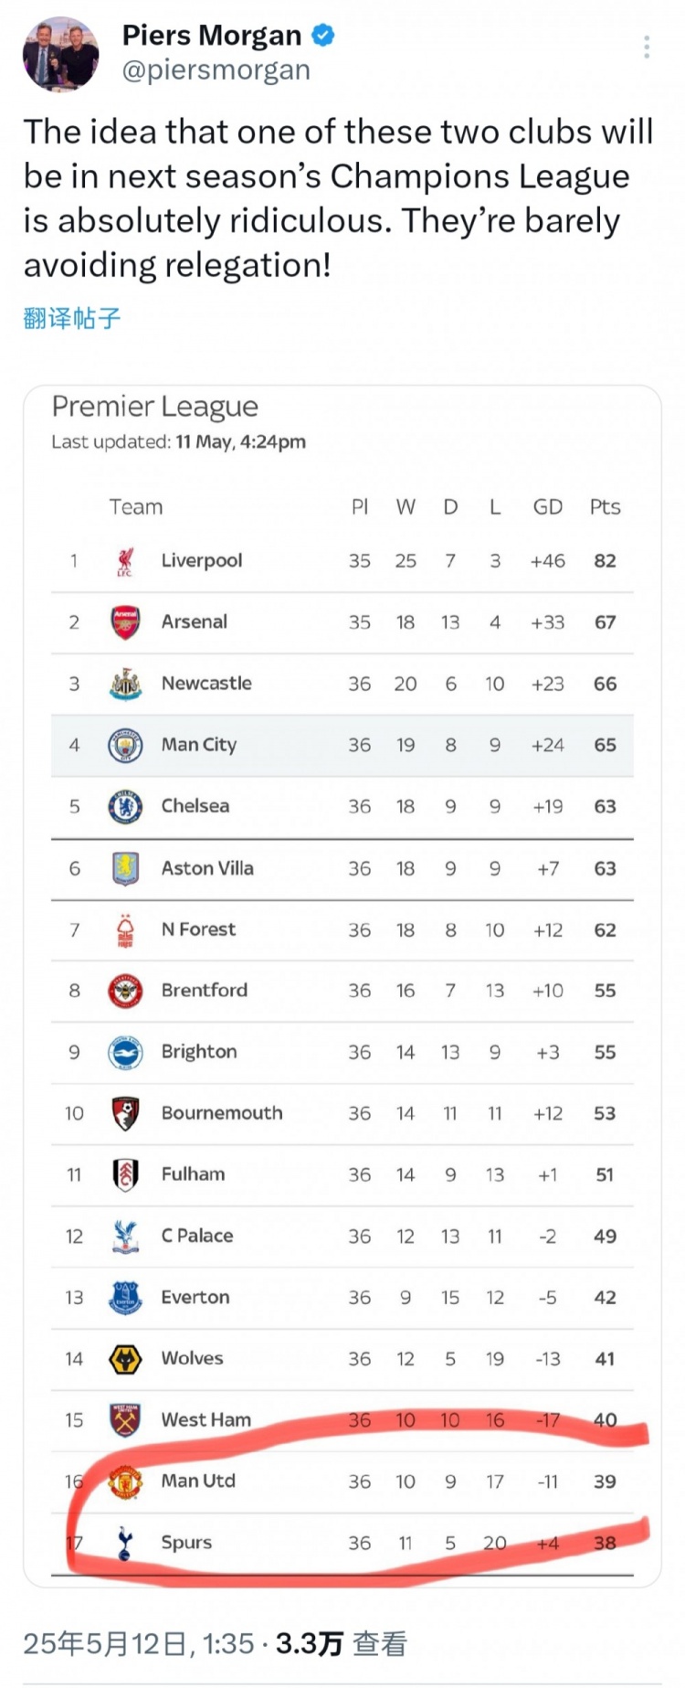Screen dimensions: 685x1688
Task: Open the three-dot more options menu
Action: coord(646,48)
